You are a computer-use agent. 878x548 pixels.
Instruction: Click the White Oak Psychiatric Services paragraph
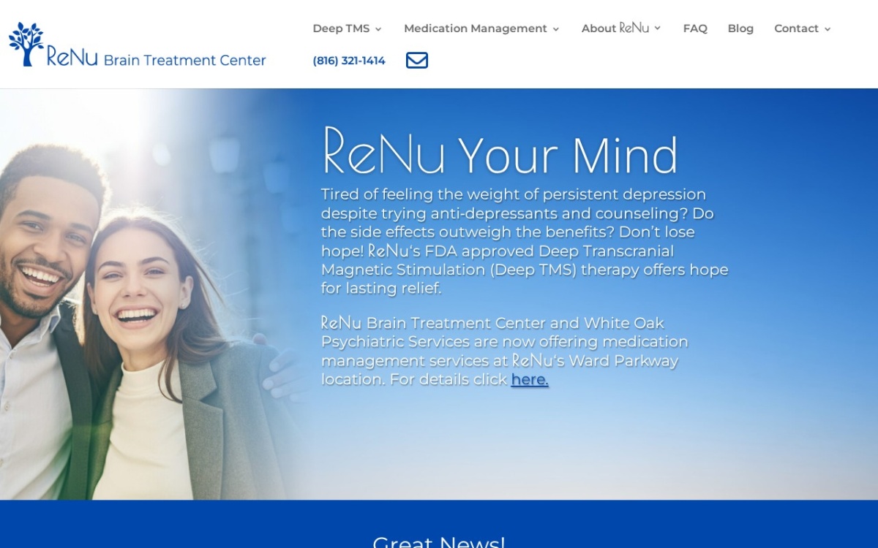click(505, 351)
